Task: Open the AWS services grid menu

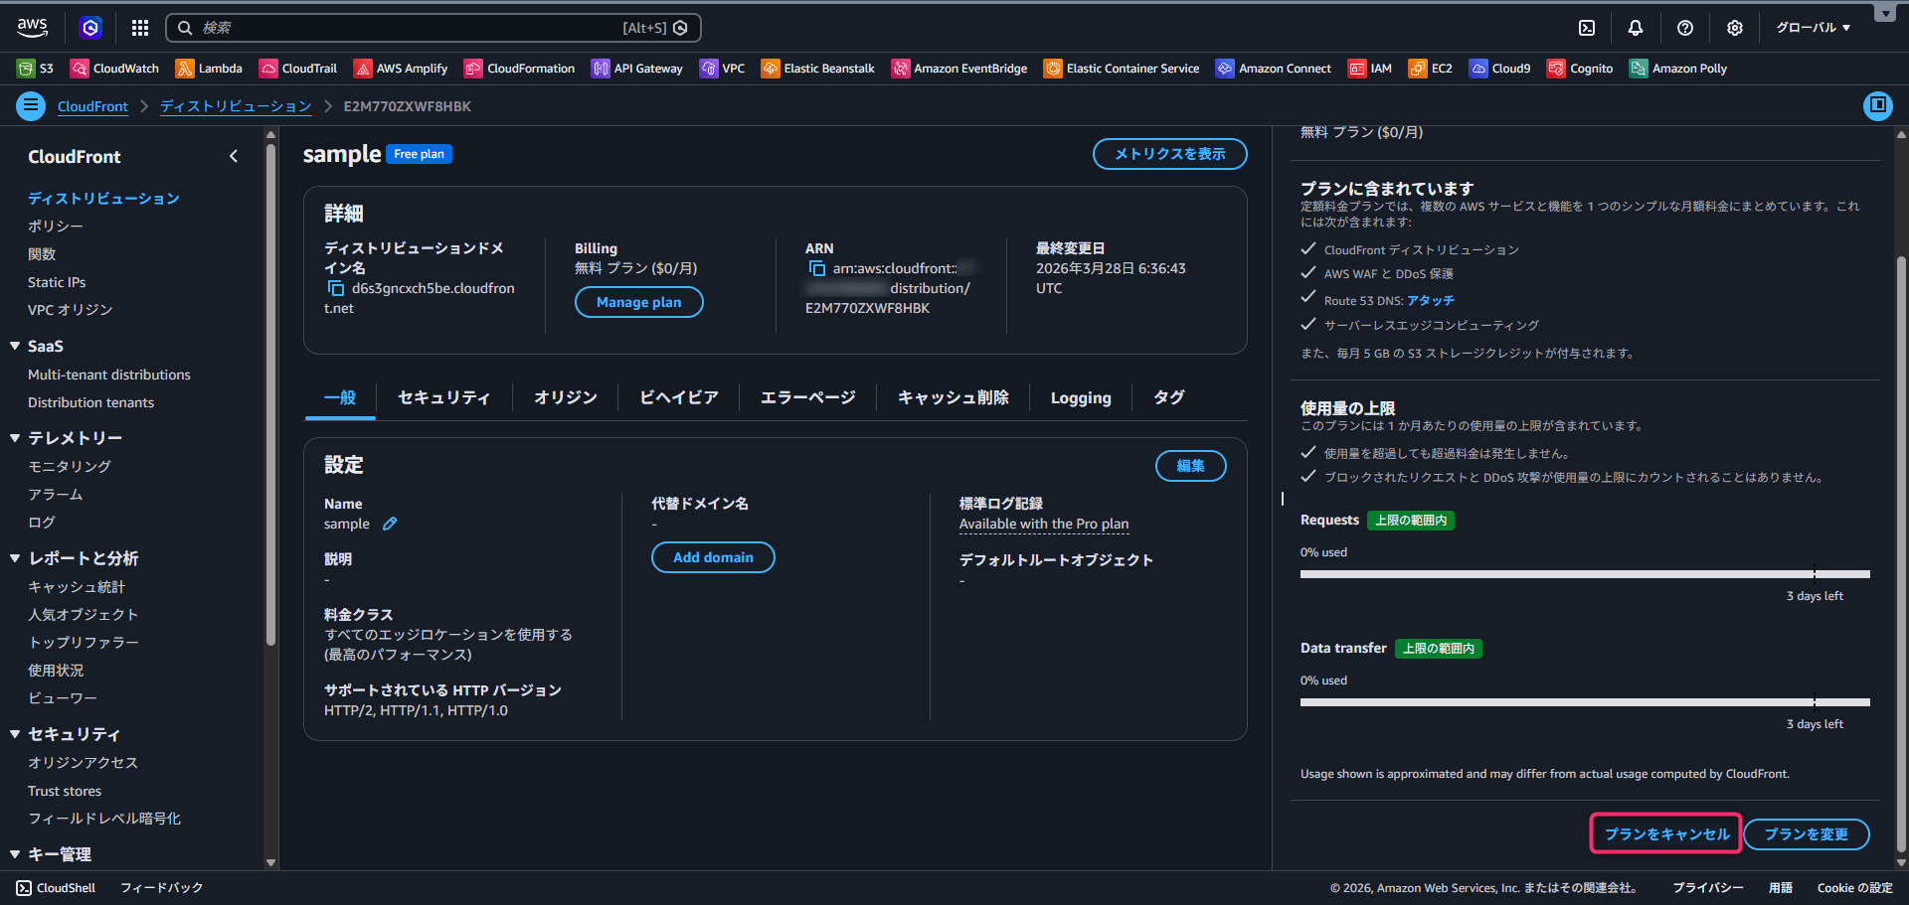Action: pyautogui.click(x=140, y=28)
